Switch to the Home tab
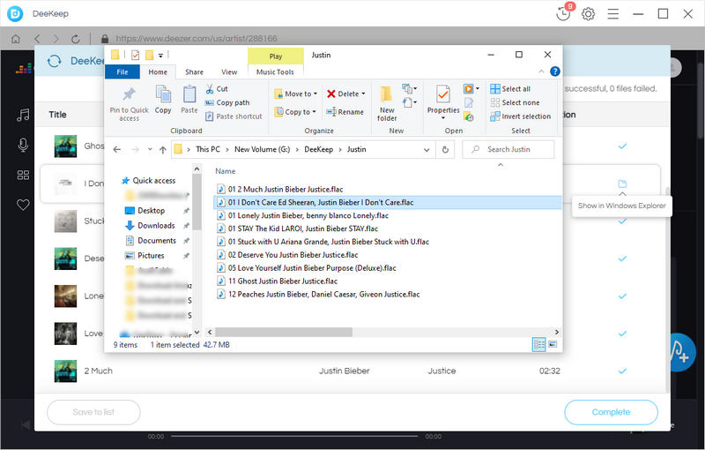 (158, 72)
